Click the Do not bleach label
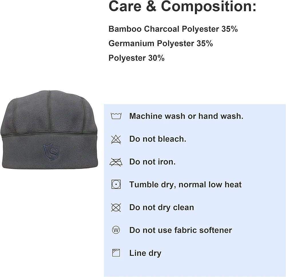The width and height of the screenshot is (286, 277). (158, 139)
